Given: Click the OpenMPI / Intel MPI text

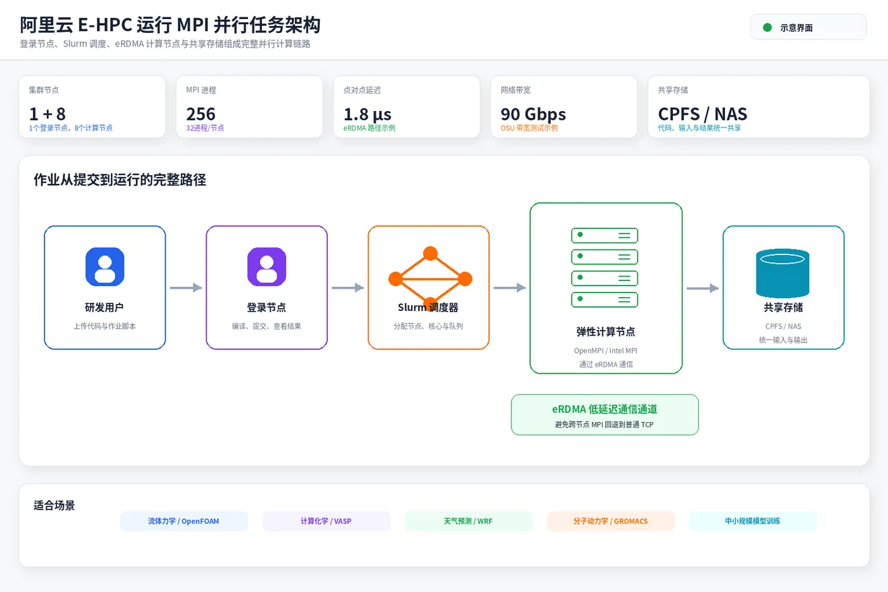Looking at the screenshot, I should pos(606,351).
